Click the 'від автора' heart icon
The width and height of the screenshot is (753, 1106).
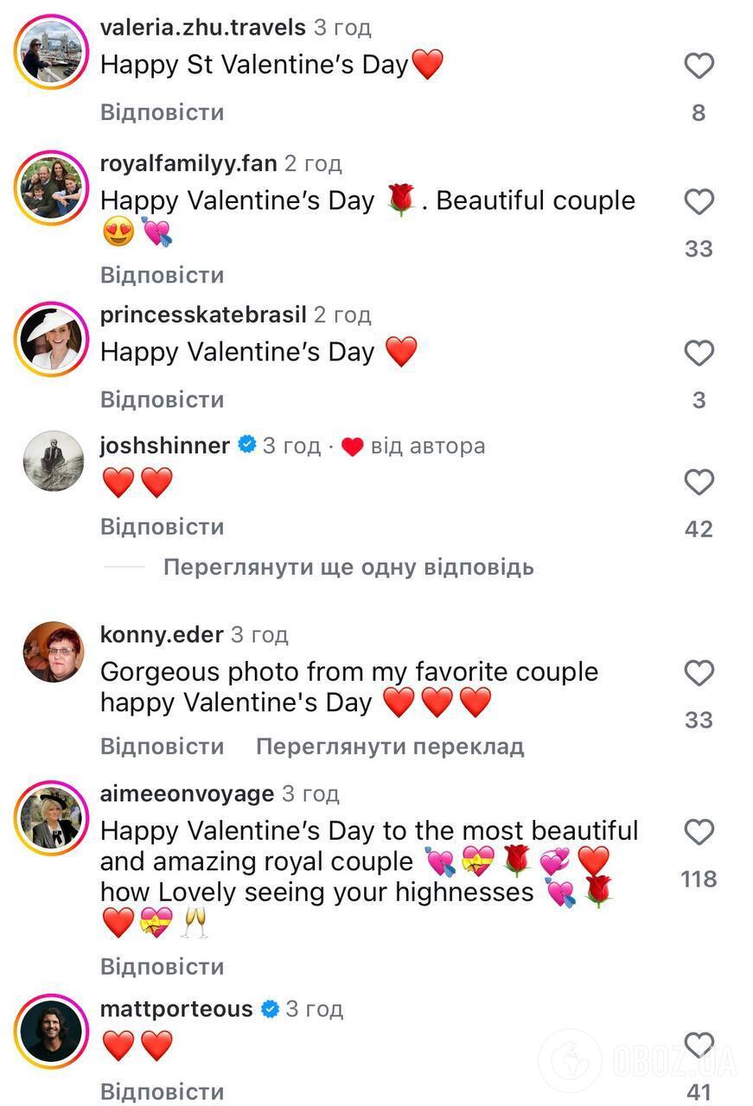point(352,445)
